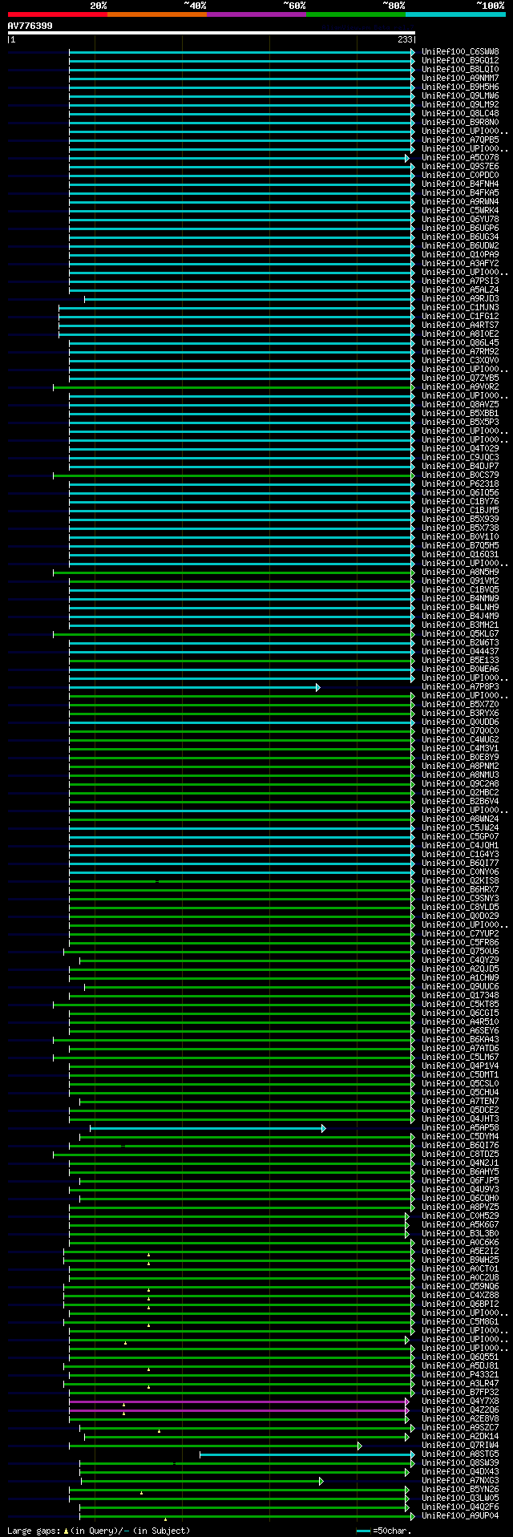Viewport: 513px width, 1537px height.
Task: Click the short cyan alignment bar for UniRef100_A5AP58
Action: pyautogui.click(x=207, y=1128)
